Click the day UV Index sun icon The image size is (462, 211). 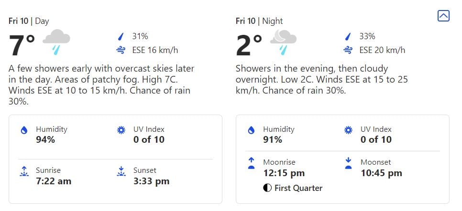point(121,130)
